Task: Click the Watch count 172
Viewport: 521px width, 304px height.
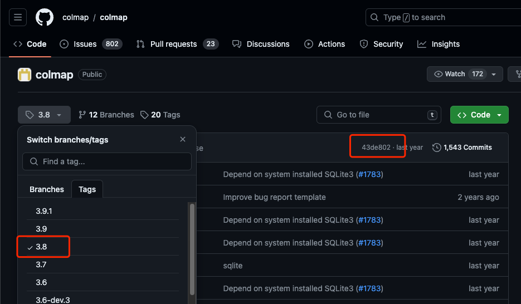Action: 478,74
